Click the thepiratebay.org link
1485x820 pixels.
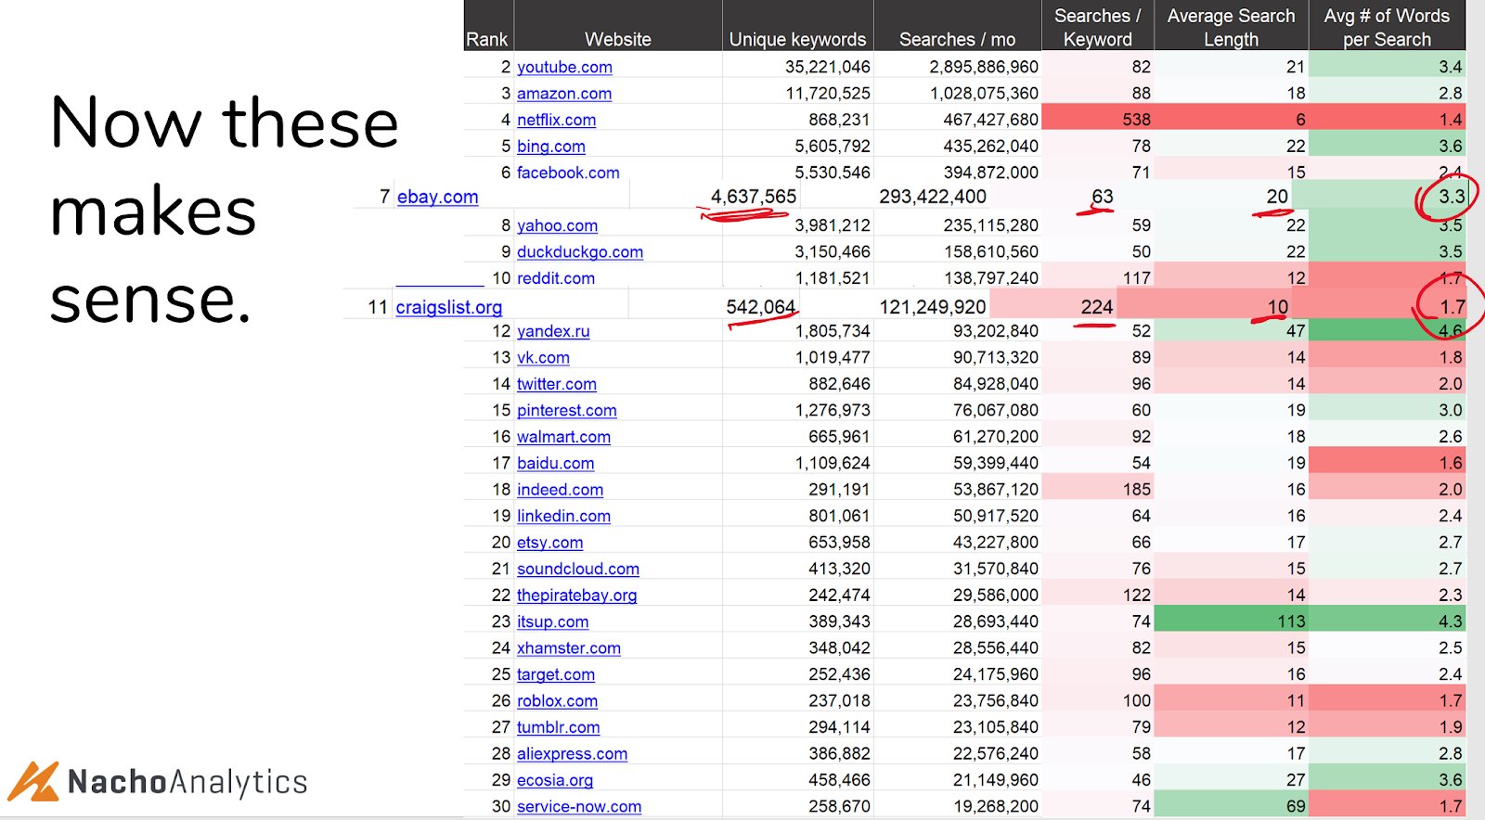pyautogui.click(x=576, y=596)
